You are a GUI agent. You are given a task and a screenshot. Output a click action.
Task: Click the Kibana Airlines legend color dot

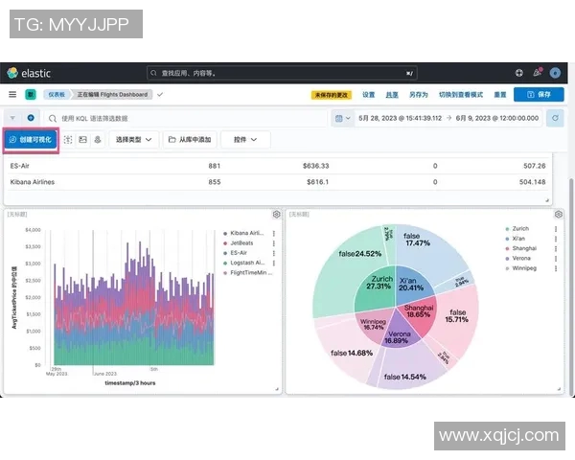tap(224, 233)
